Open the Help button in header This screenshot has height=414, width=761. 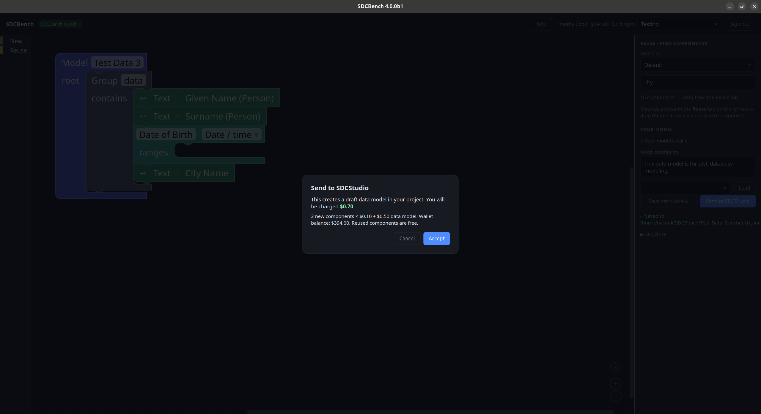tap(540, 24)
